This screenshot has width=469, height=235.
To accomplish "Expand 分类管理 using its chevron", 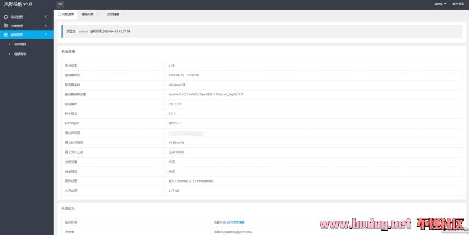I will tap(46, 26).
